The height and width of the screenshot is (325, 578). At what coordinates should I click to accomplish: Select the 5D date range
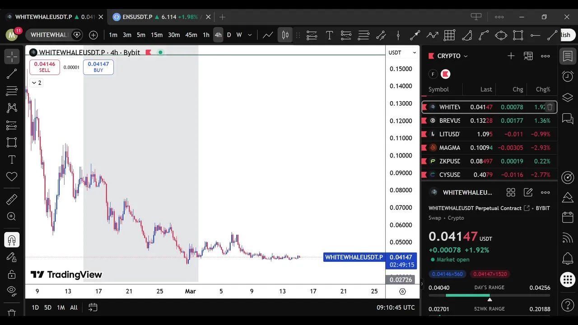(x=47, y=307)
